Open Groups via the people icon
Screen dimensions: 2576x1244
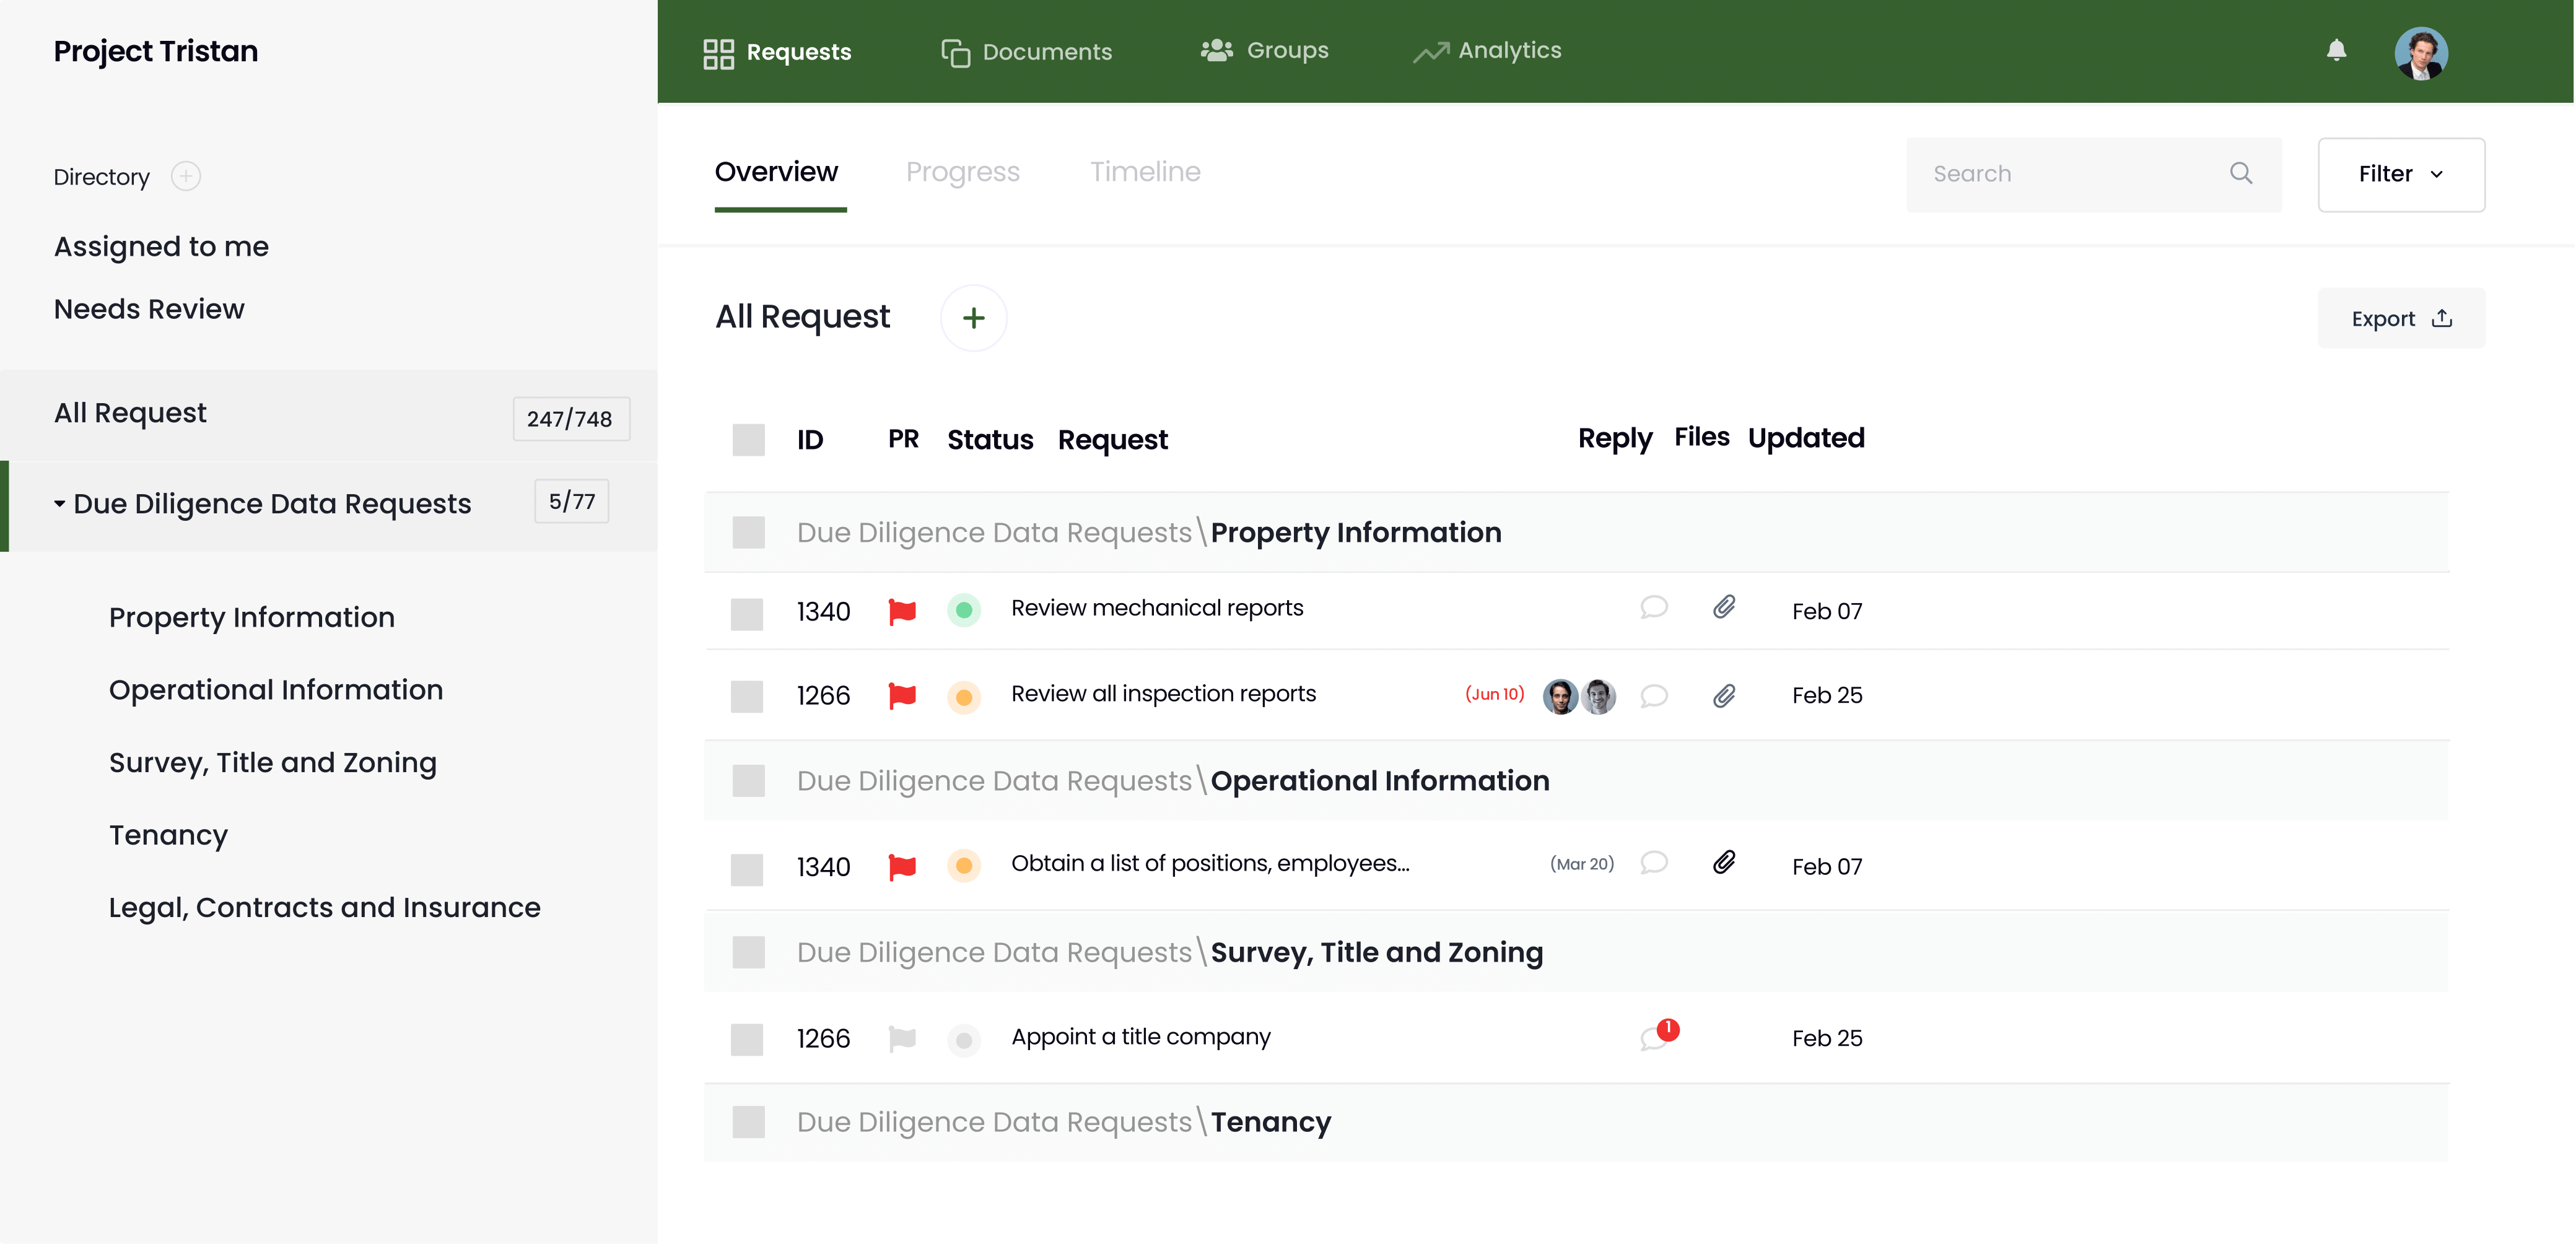tap(1216, 50)
